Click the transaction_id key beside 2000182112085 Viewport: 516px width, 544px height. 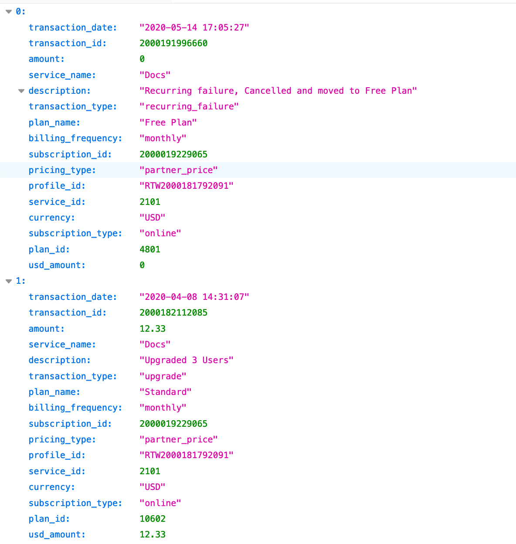click(68, 313)
